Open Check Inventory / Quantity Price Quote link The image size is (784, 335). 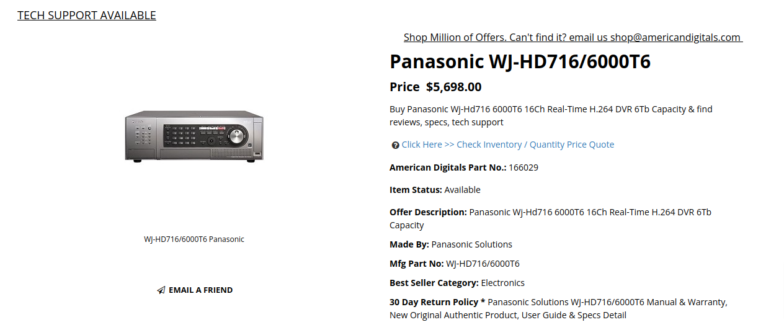(x=508, y=145)
